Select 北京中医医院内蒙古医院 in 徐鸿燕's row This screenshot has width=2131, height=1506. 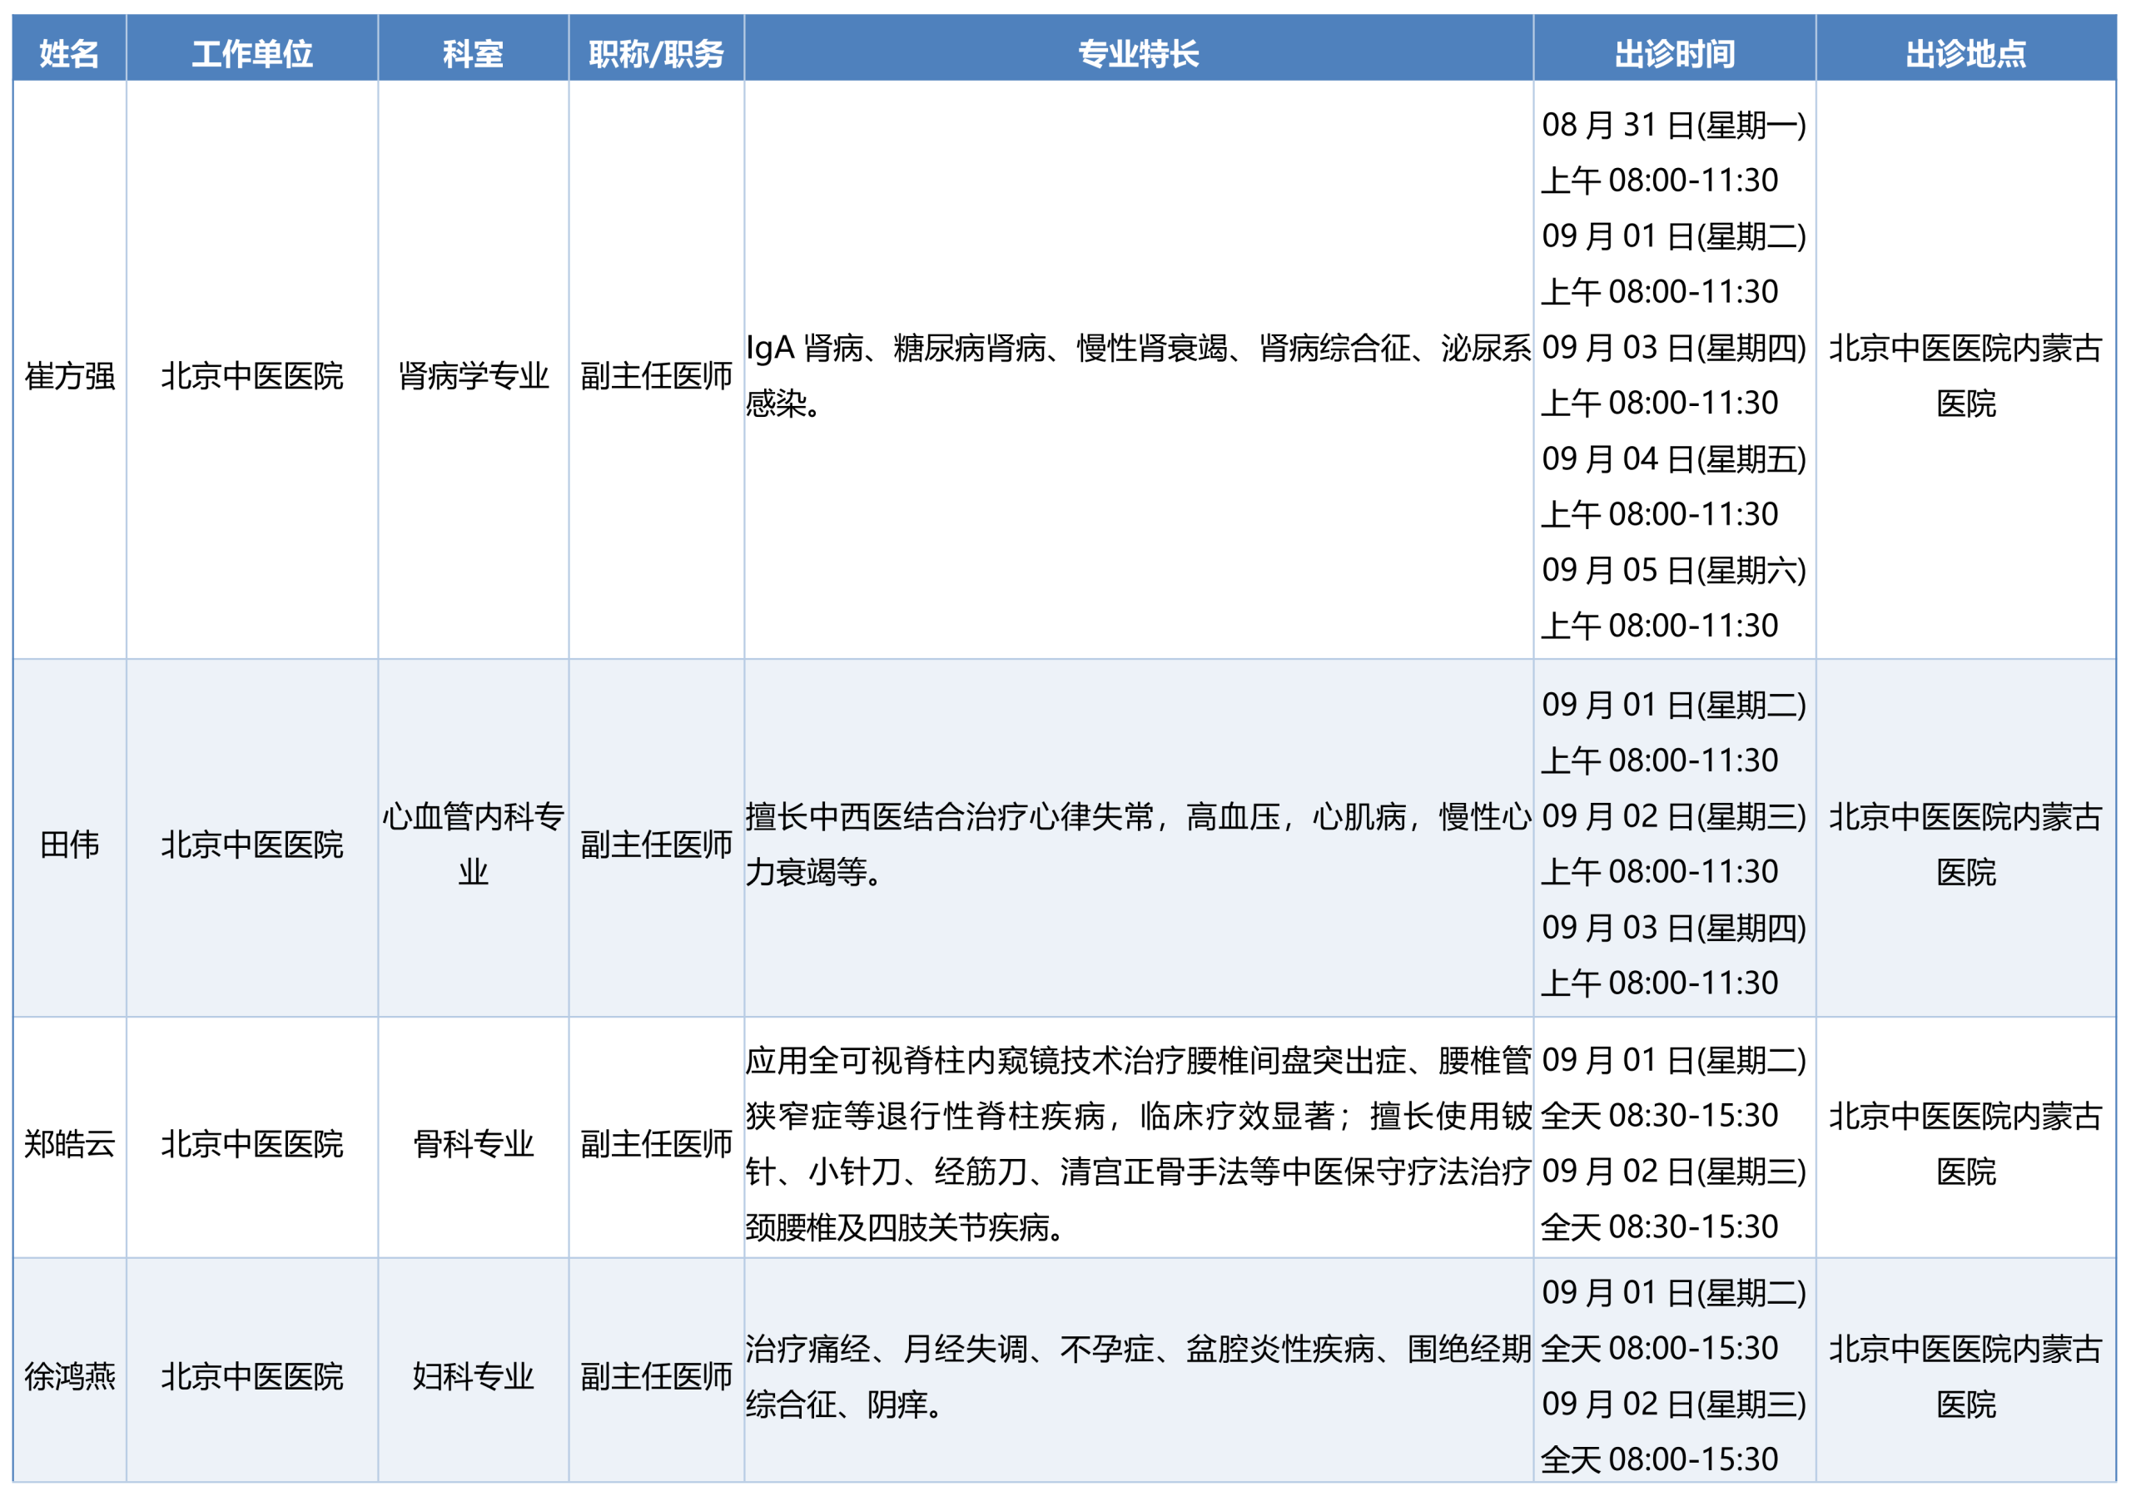(1967, 1376)
